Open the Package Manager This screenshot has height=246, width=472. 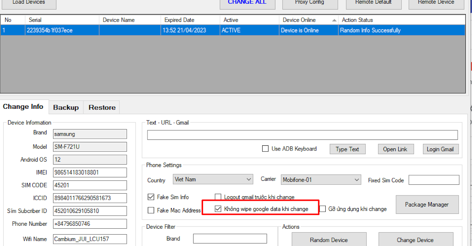[427, 204]
